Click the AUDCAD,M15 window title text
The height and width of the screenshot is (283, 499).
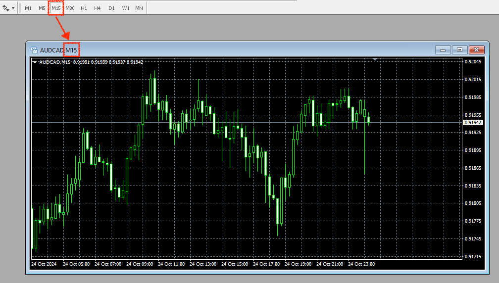(58, 50)
